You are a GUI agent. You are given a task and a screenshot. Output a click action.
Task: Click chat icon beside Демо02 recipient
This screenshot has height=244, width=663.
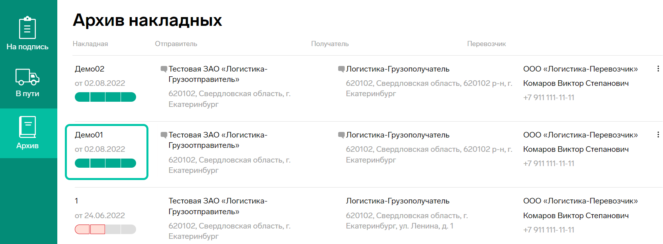click(341, 69)
